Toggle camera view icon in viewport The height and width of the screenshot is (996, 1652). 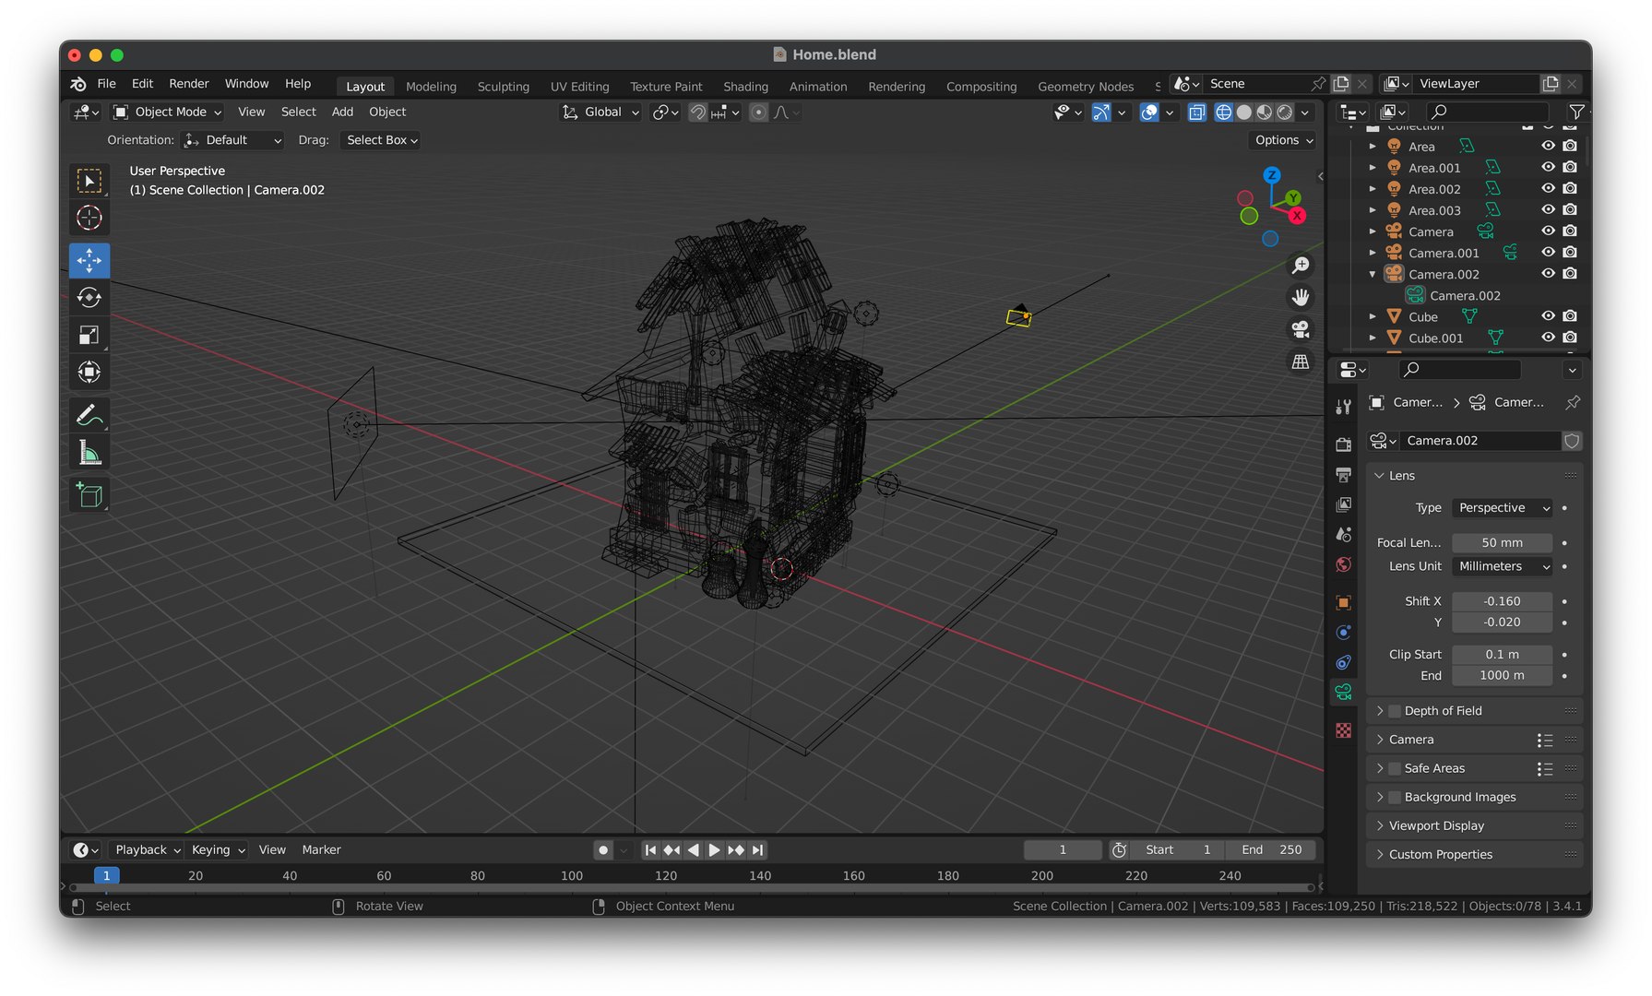1301,329
